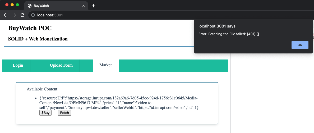The width and height of the screenshot is (314, 133).
Task: Select the Market tab
Action: pos(106,65)
